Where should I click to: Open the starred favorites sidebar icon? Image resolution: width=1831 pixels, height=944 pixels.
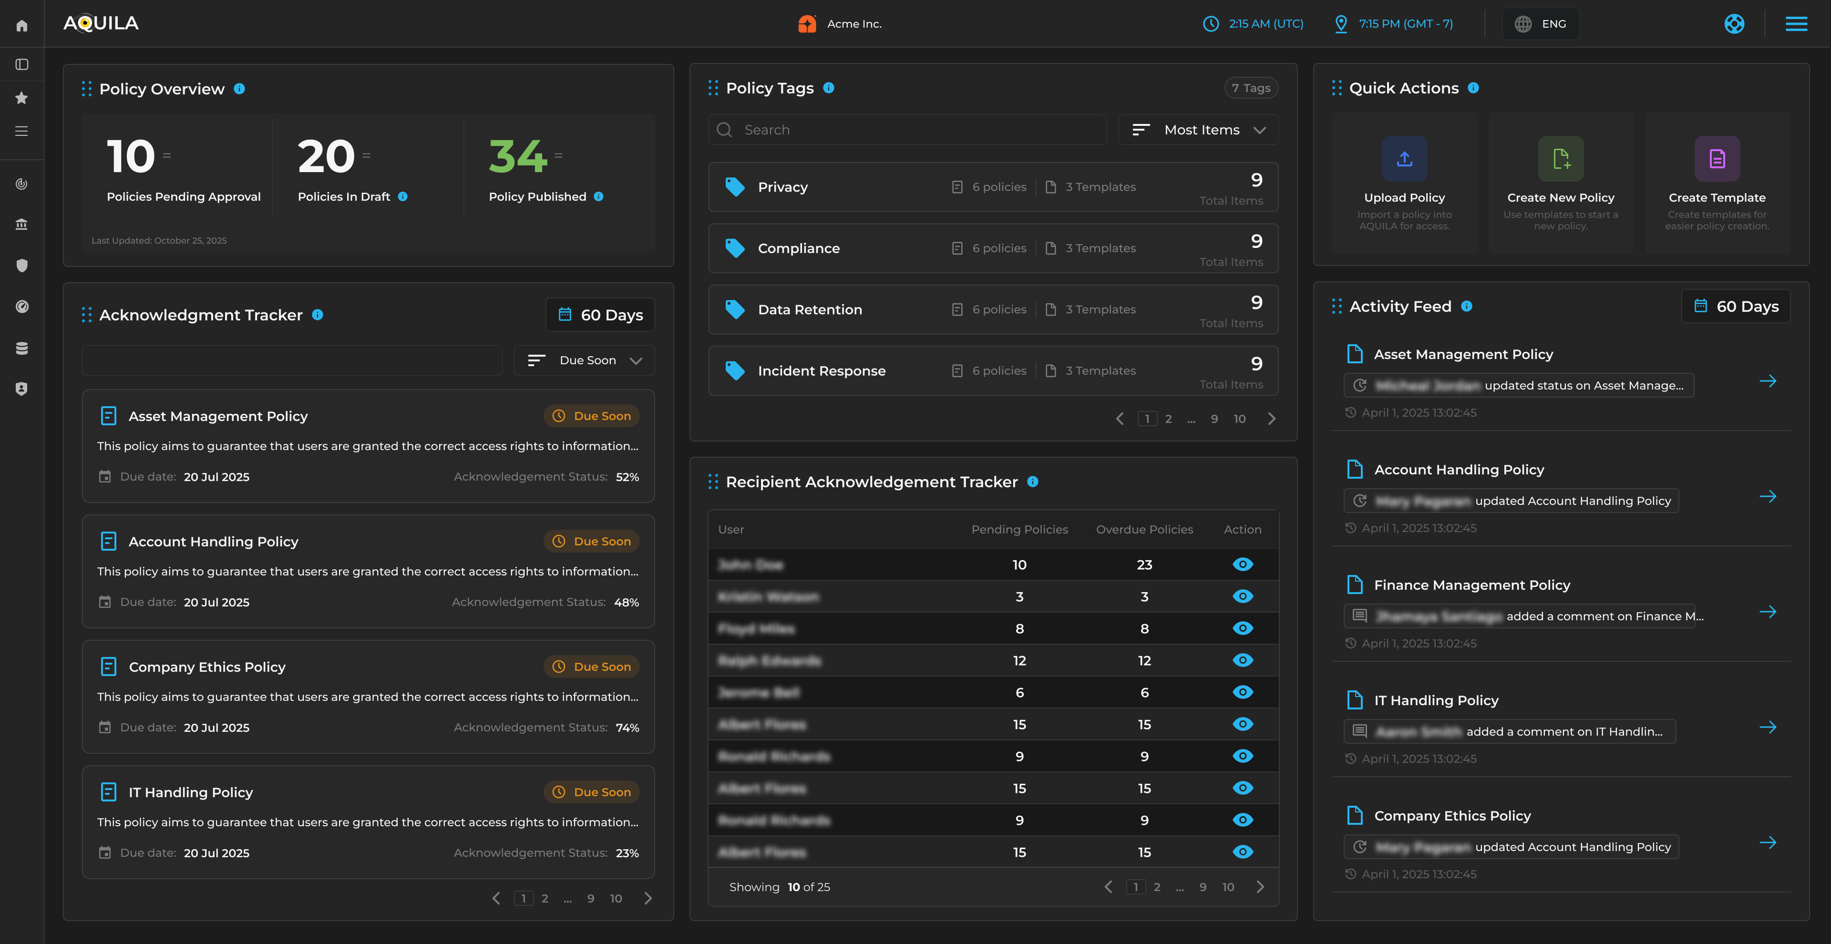point(22,98)
